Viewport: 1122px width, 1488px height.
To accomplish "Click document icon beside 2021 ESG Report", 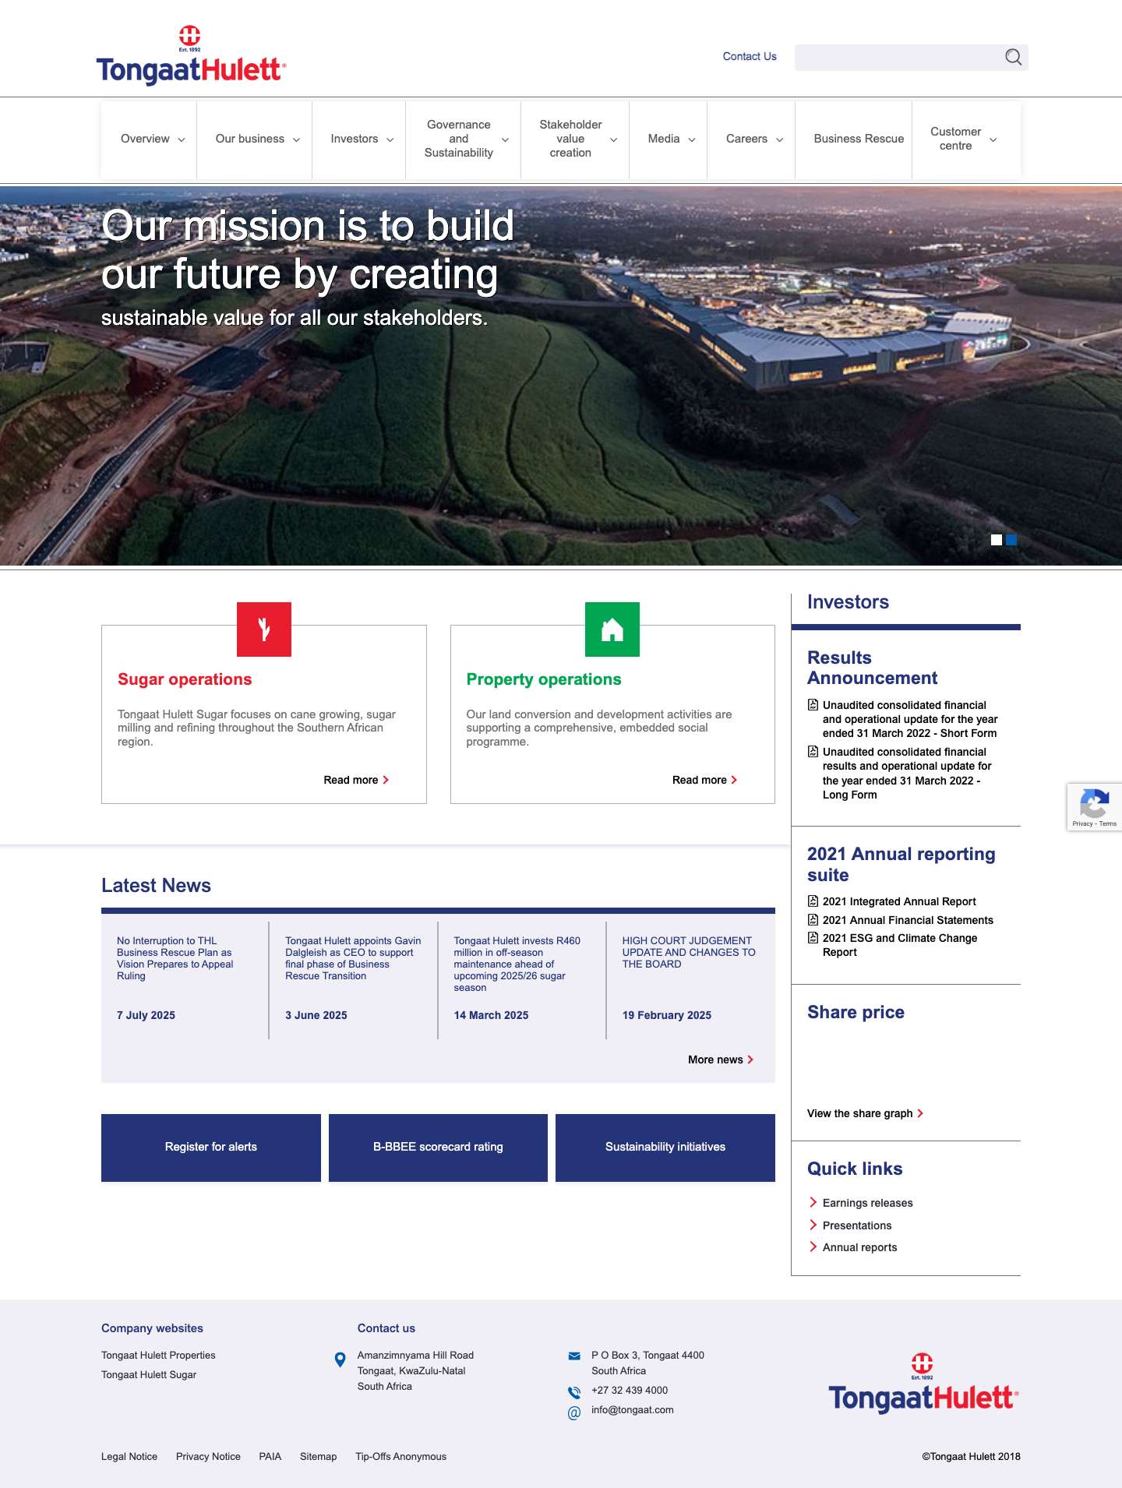I will coord(813,938).
